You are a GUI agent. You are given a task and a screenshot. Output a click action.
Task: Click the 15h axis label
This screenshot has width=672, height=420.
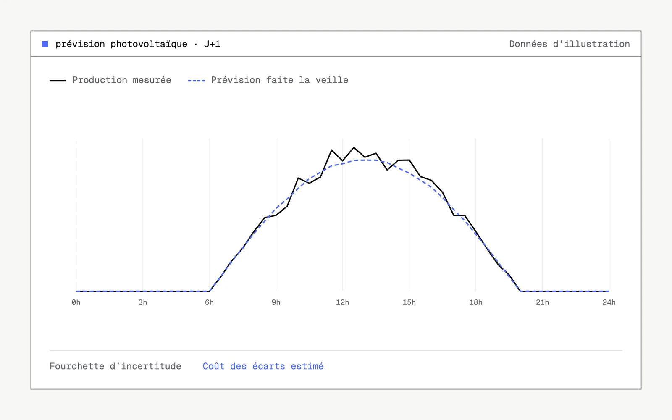coord(409,302)
